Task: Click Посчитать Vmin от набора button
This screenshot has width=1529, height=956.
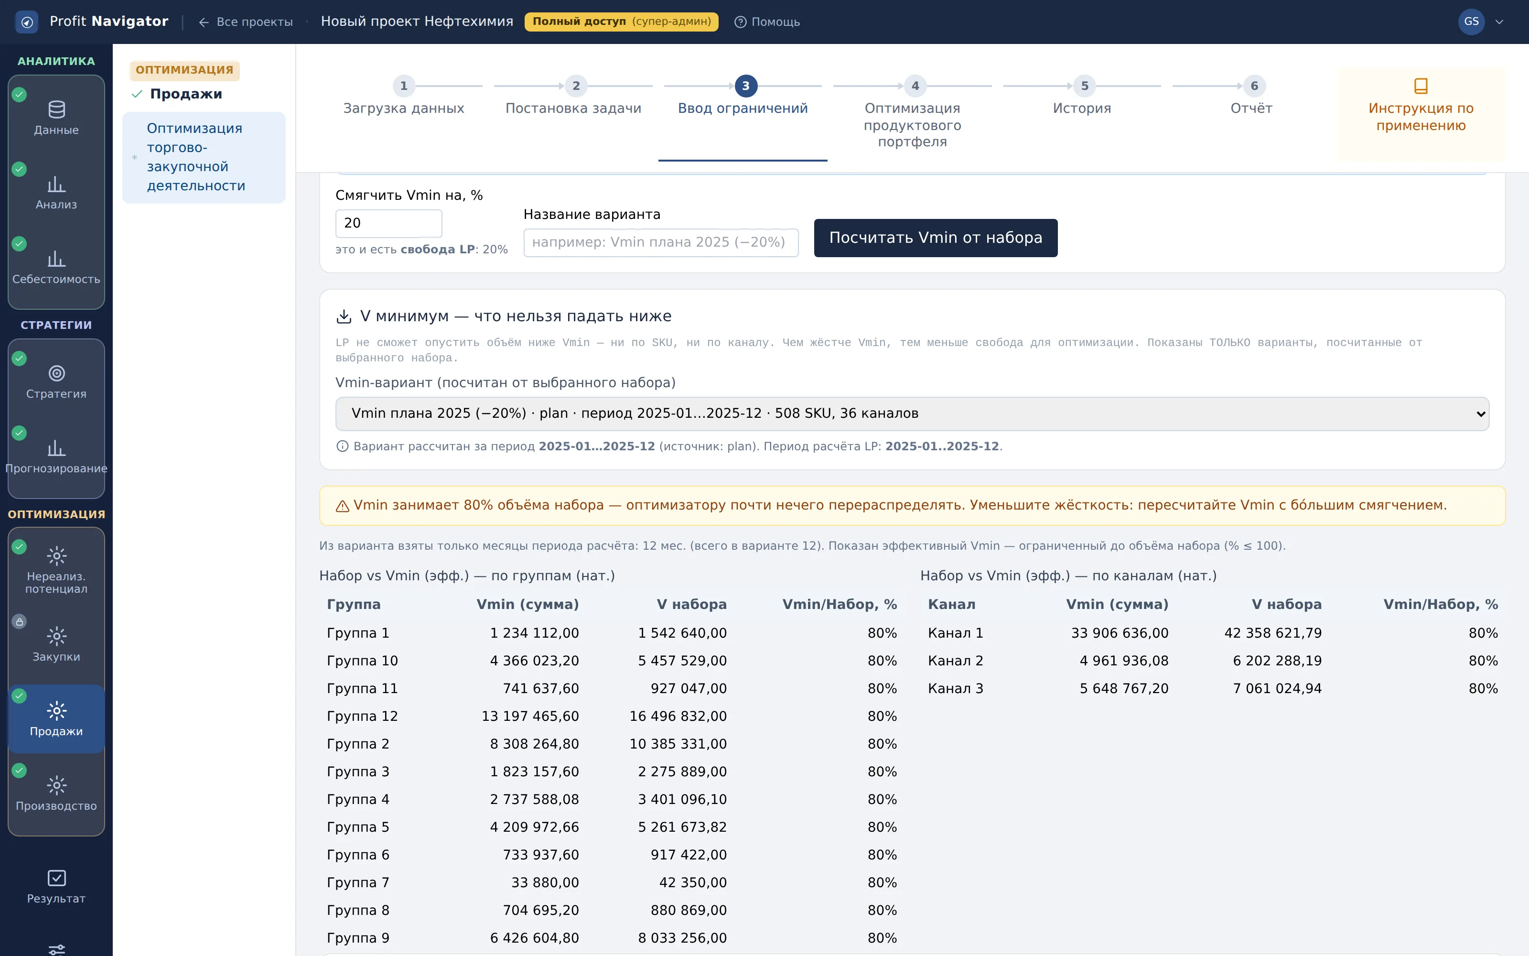Action: pos(935,238)
